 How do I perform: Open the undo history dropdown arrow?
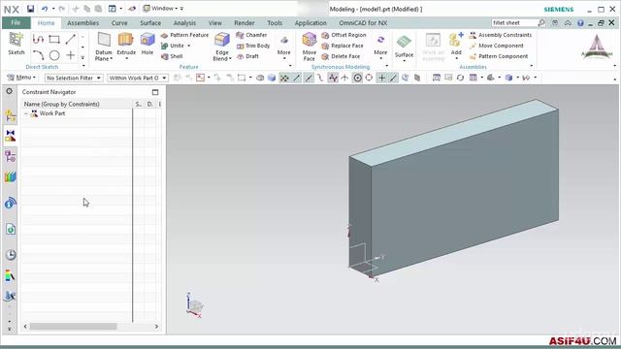pyautogui.click(x=53, y=9)
